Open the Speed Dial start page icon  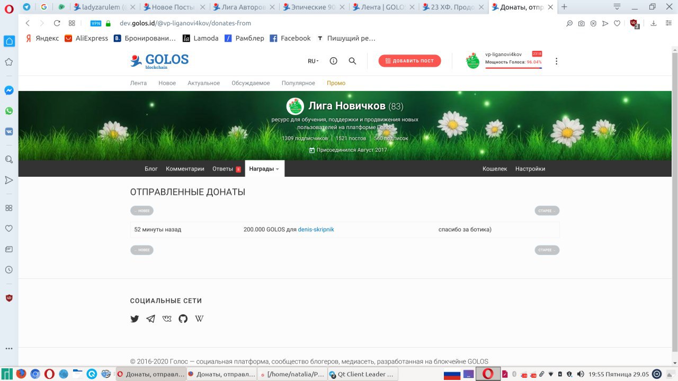72,23
